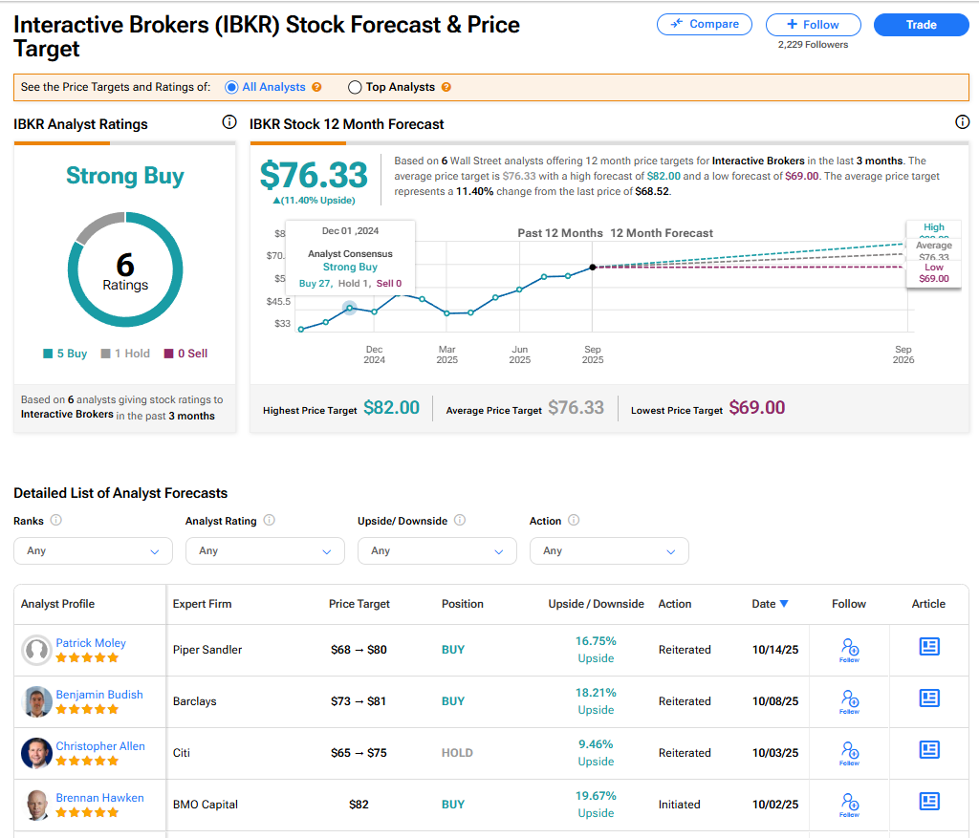Click the Upside / Downside column header

click(596, 604)
